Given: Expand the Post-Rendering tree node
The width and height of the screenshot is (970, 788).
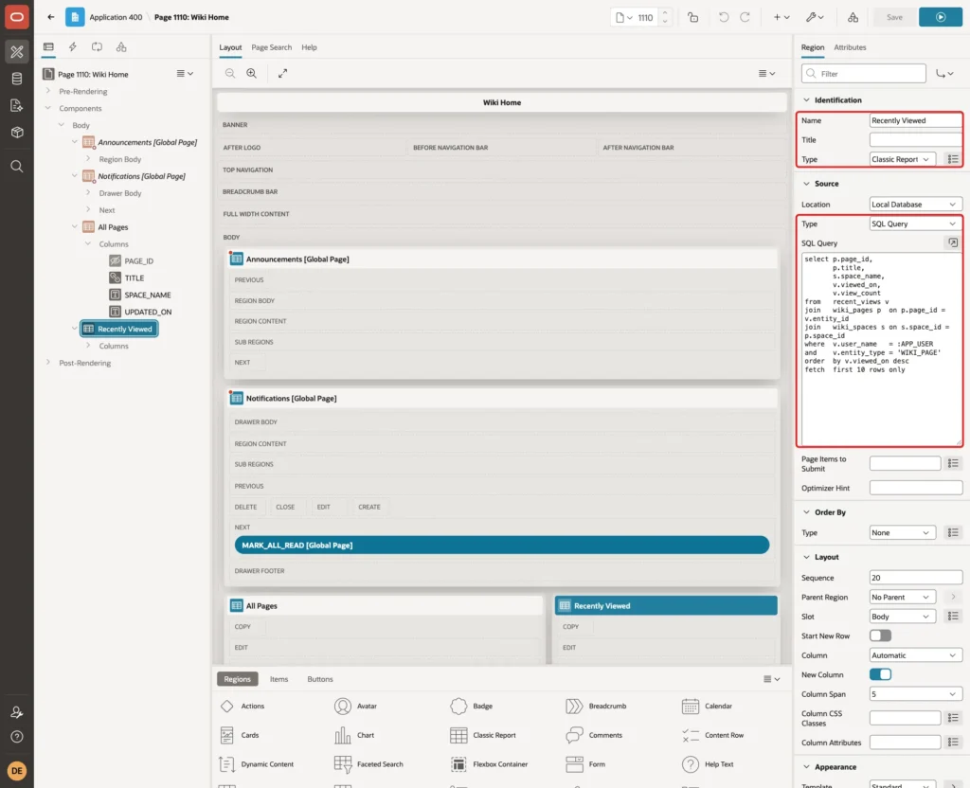Looking at the screenshot, I should pos(48,363).
